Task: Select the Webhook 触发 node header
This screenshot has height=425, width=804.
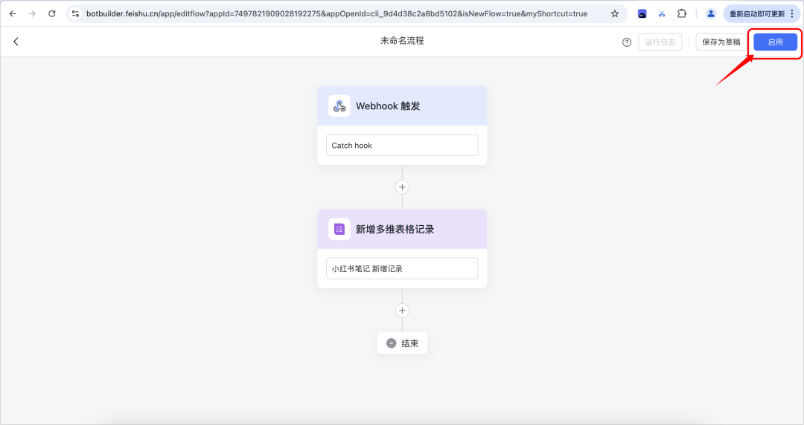Action: [x=402, y=106]
